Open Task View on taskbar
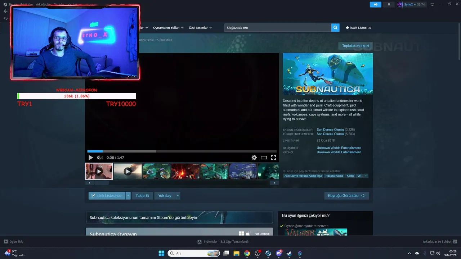The width and height of the screenshot is (461, 259). coord(226,253)
